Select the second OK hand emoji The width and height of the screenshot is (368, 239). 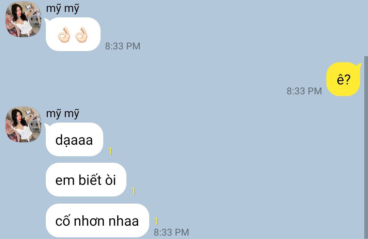(x=81, y=35)
